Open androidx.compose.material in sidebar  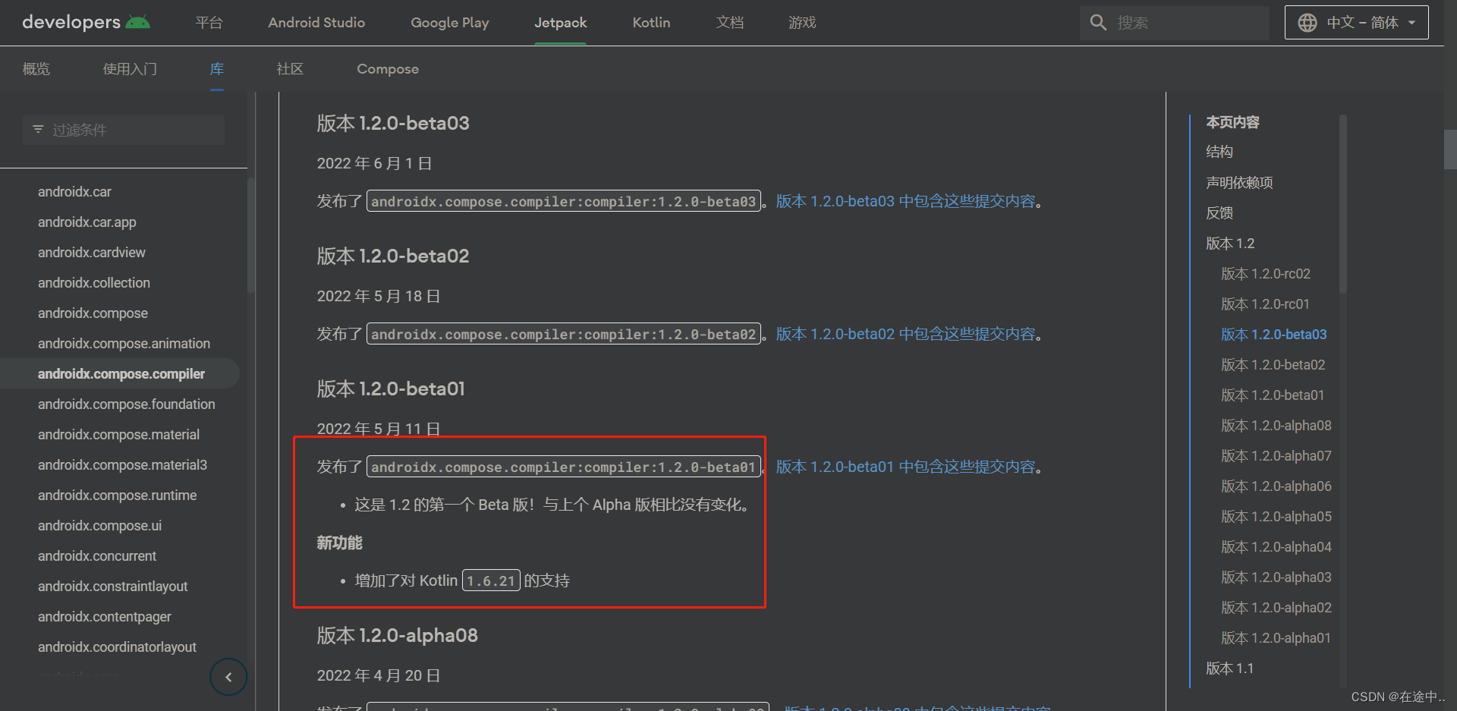[x=118, y=435]
